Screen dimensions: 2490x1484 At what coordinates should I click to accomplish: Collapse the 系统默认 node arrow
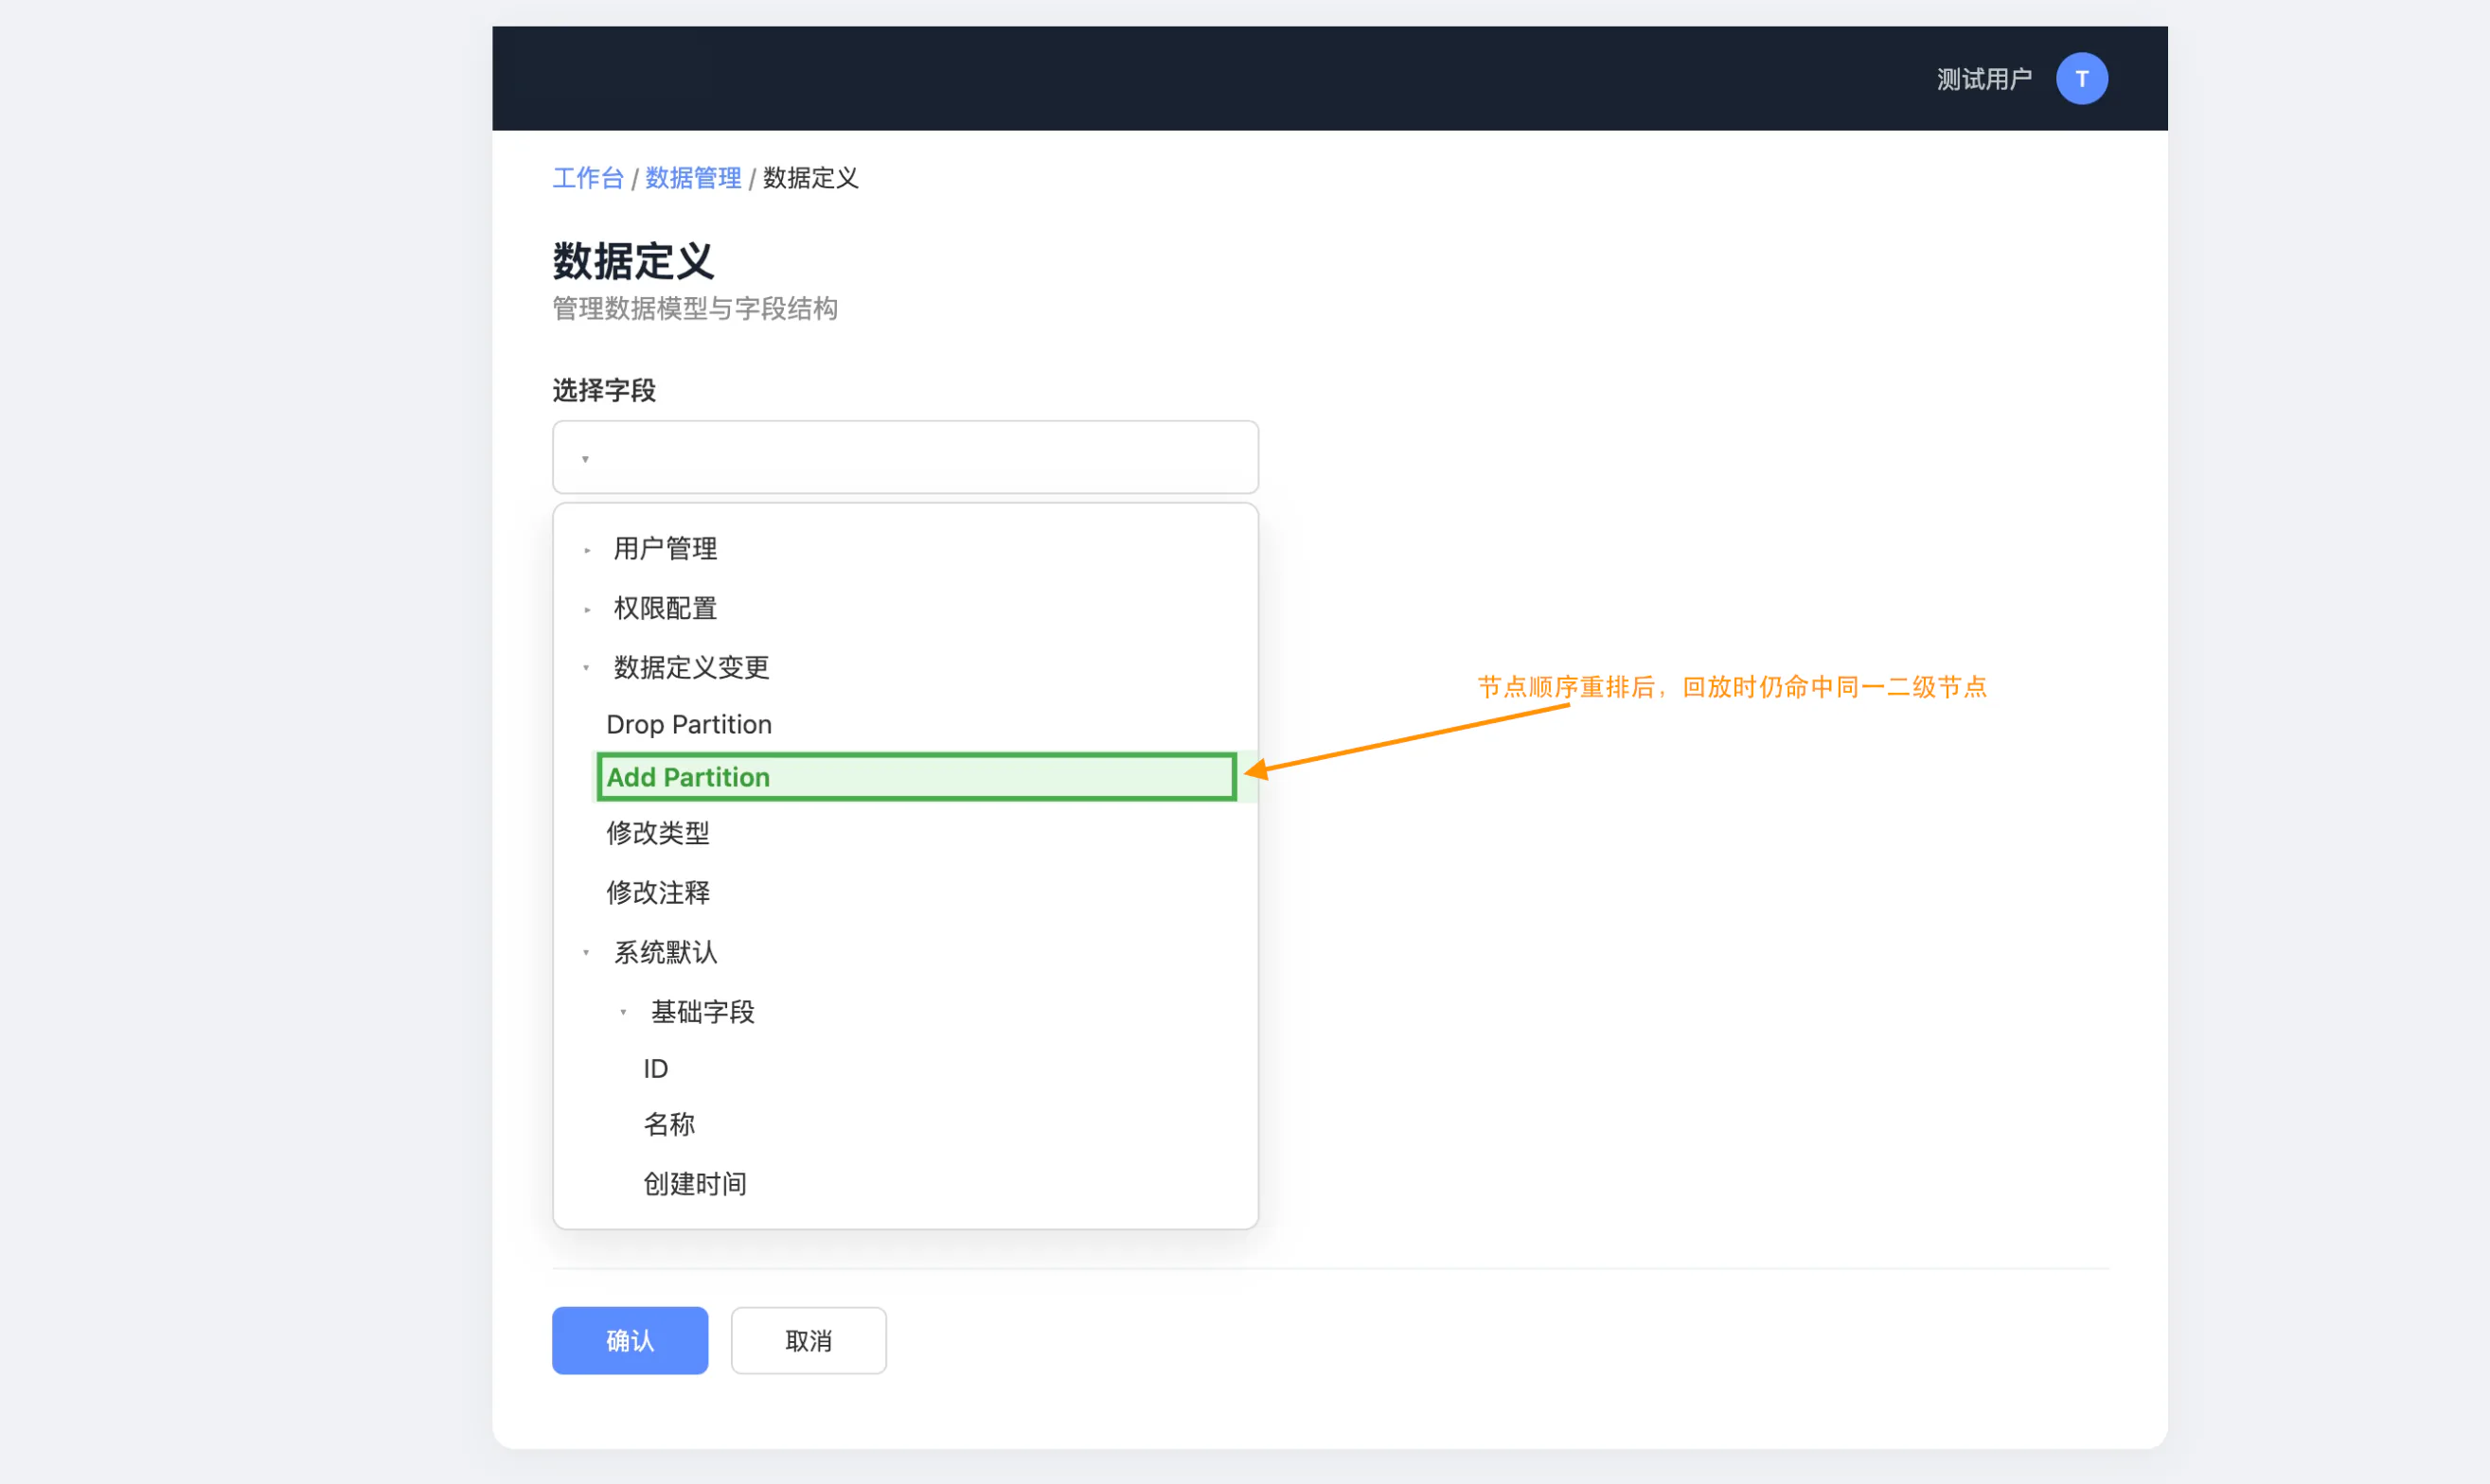pos(586,953)
